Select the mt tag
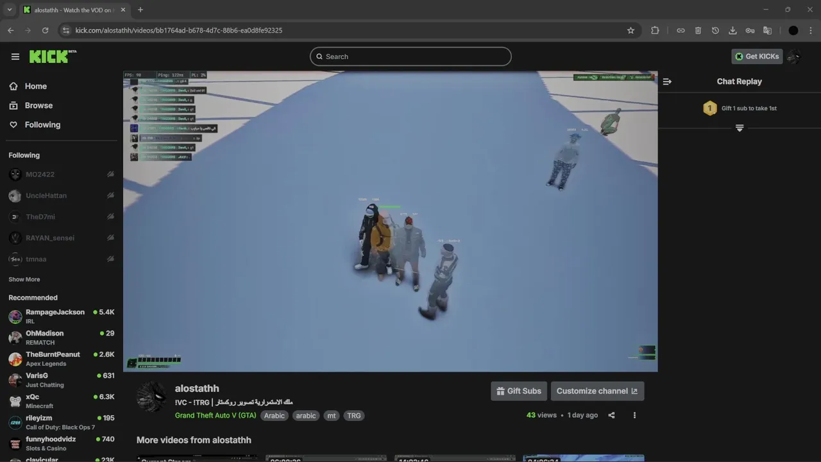This screenshot has width=821, height=462. (x=332, y=416)
